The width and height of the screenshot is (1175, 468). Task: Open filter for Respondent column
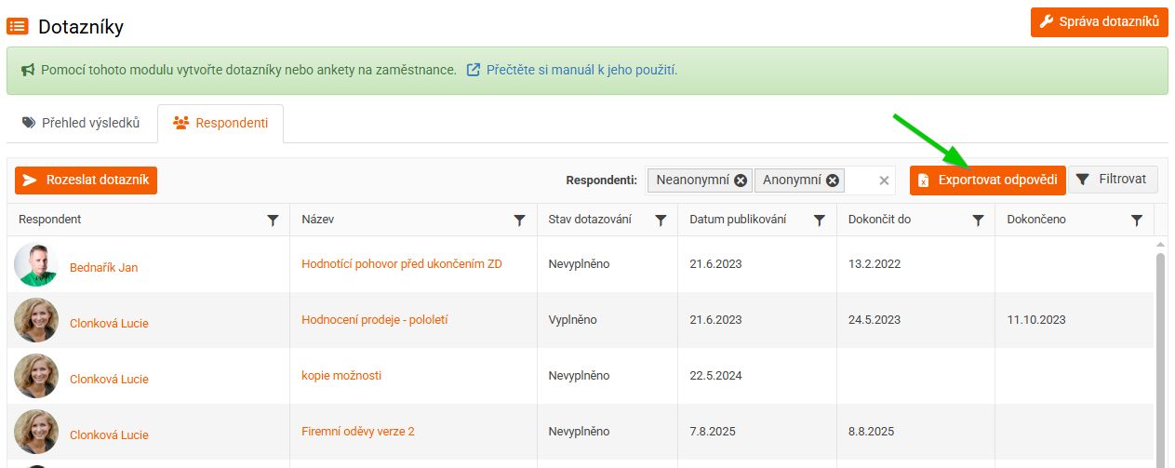[x=273, y=221]
